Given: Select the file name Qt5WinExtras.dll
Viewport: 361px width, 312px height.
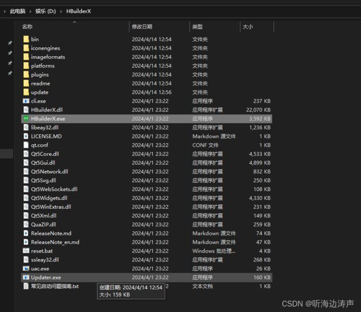Looking at the screenshot, I should tap(51, 207).
